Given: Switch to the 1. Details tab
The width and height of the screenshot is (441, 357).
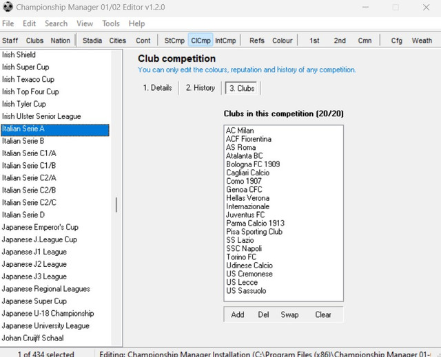Looking at the screenshot, I should point(158,88).
